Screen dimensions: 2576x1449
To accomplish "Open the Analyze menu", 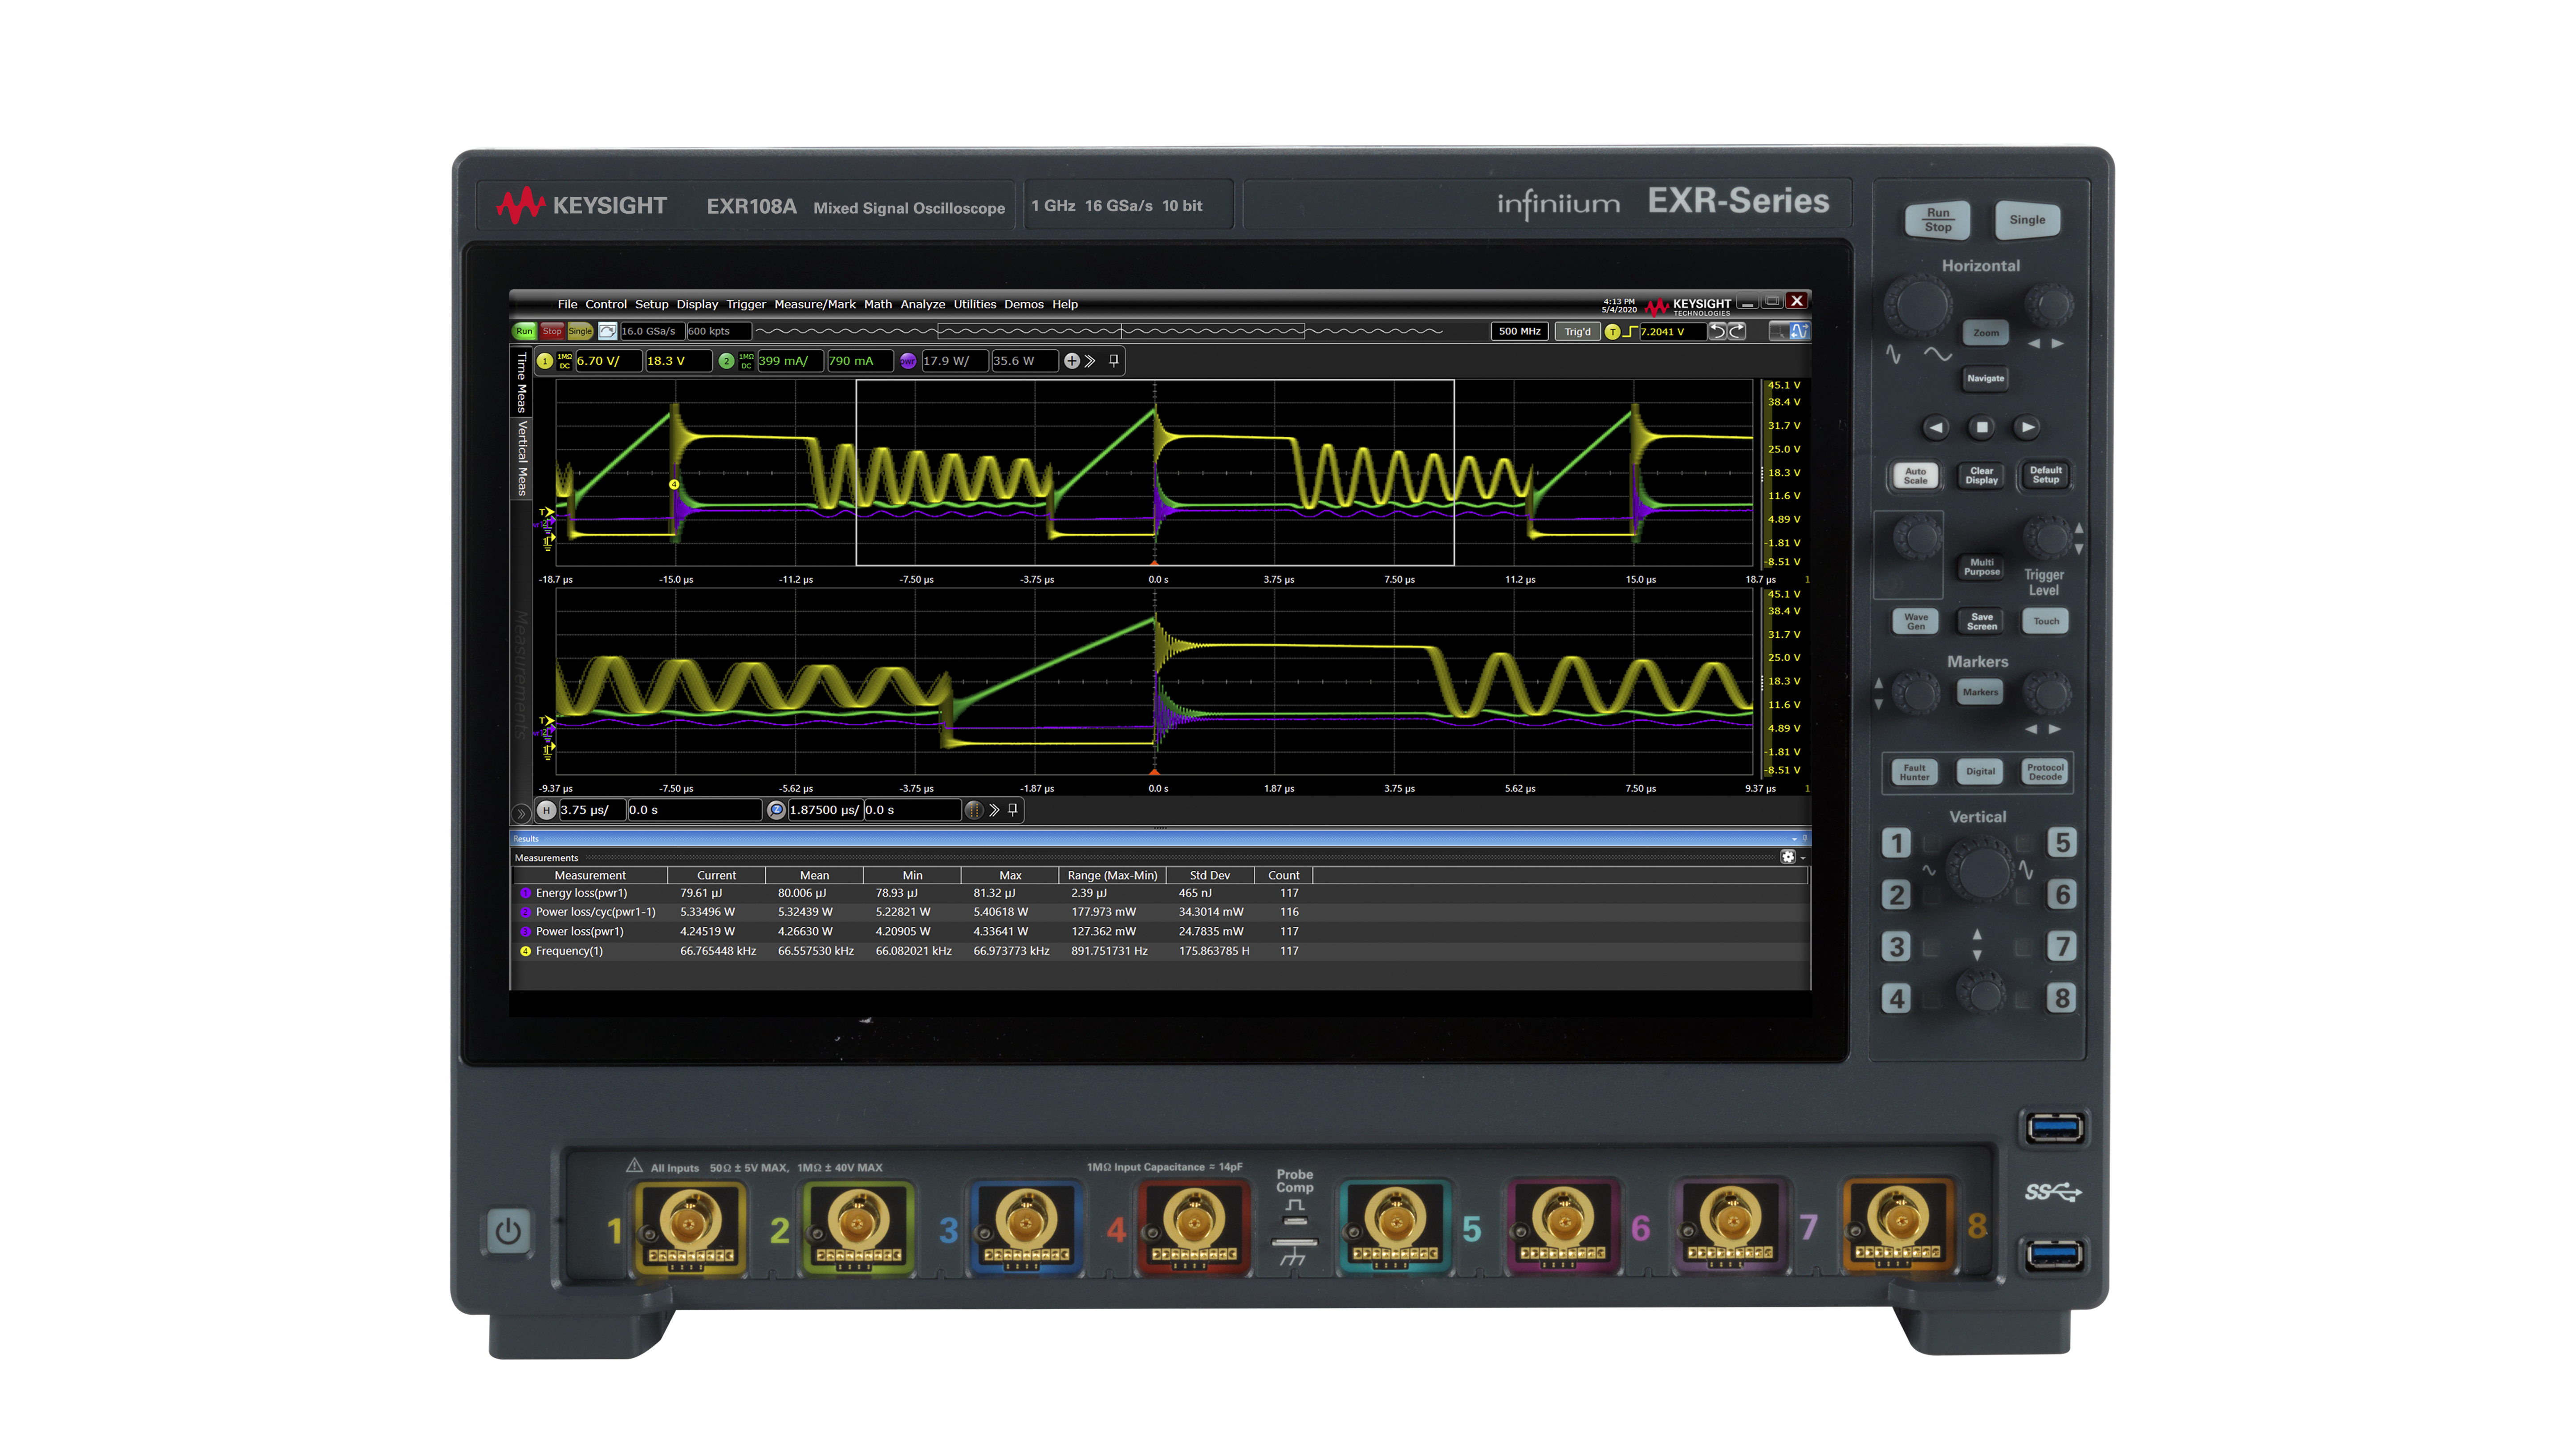I will point(922,304).
